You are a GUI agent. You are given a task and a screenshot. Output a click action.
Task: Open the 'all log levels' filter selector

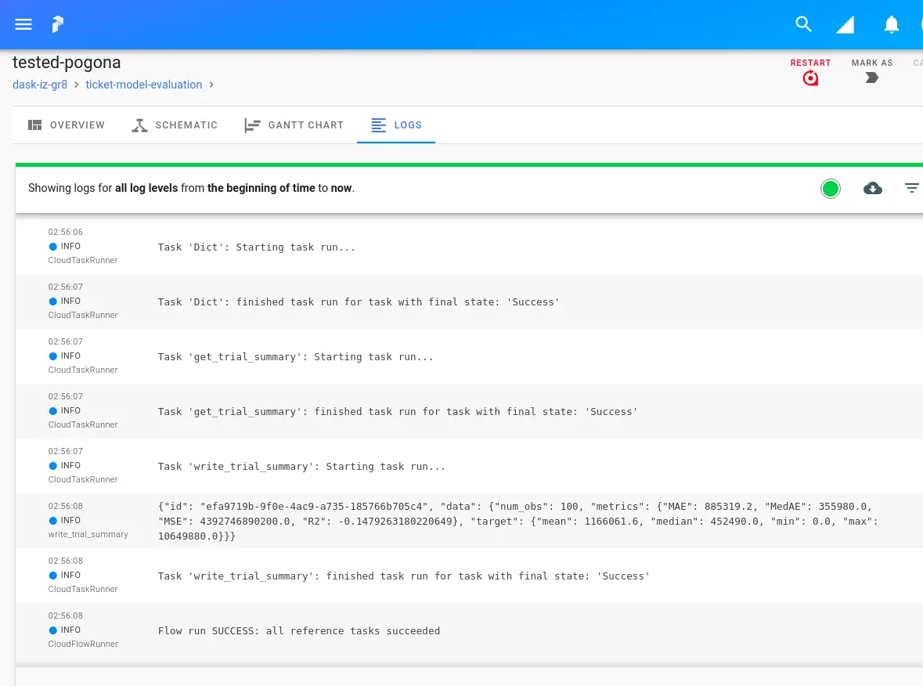point(146,188)
